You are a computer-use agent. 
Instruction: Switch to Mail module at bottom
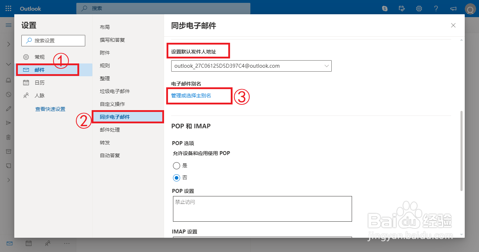10,243
